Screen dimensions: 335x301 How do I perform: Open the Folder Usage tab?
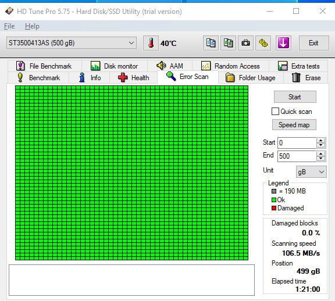tap(251, 78)
